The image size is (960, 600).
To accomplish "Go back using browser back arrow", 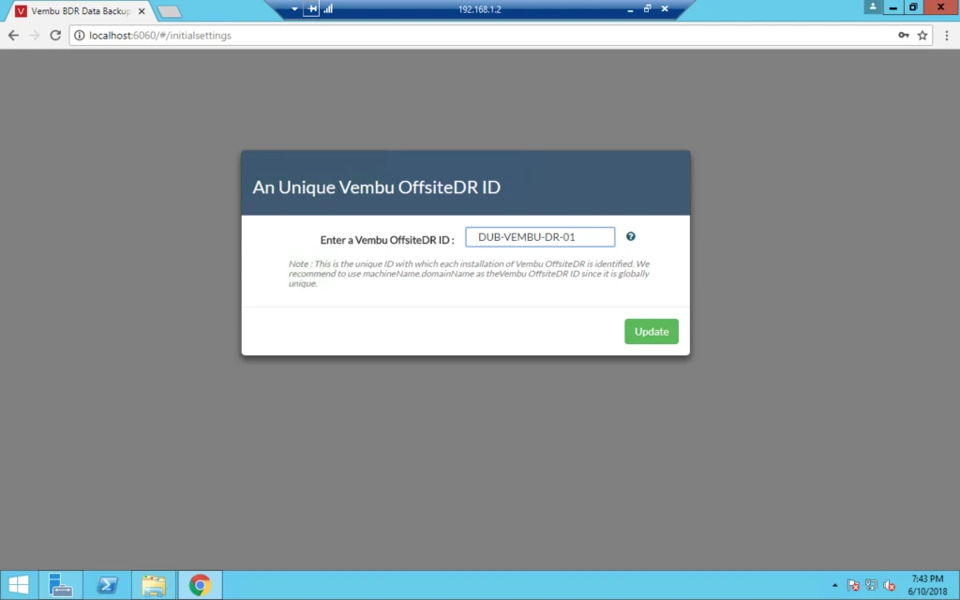I will tap(13, 36).
